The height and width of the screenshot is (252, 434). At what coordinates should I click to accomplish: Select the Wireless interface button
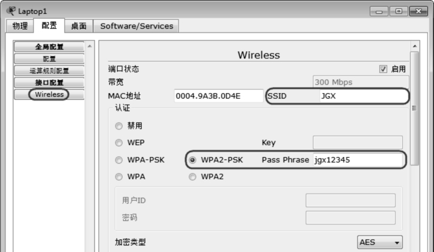pyautogui.click(x=49, y=94)
